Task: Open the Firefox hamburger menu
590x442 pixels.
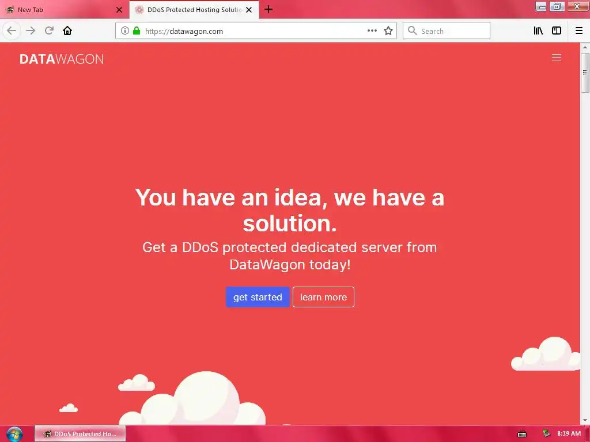Action: 579,31
